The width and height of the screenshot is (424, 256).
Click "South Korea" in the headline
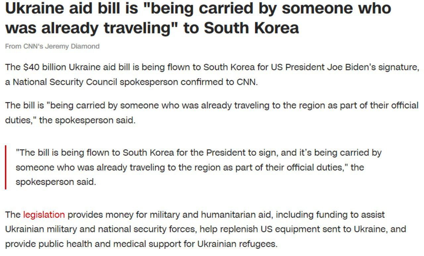[x=251, y=28]
